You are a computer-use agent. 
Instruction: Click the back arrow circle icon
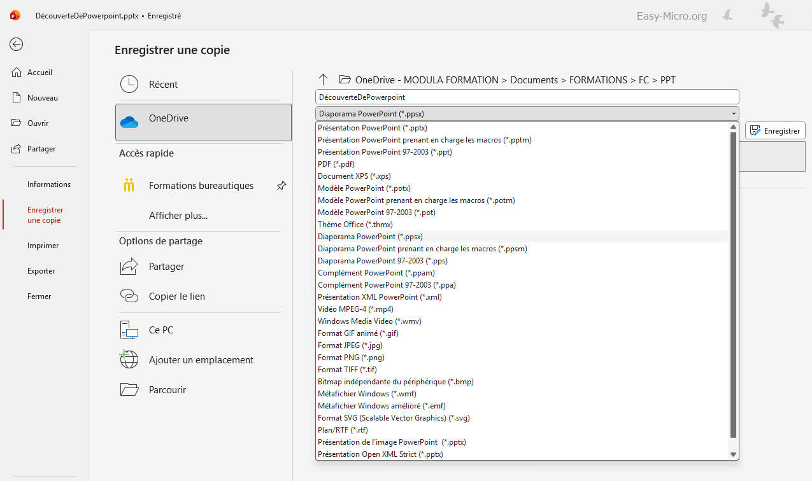click(x=17, y=44)
